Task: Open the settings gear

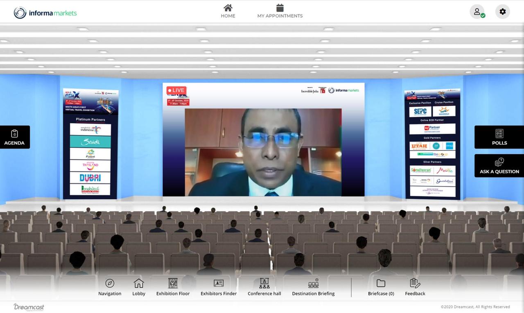Action: tap(502, 12)
